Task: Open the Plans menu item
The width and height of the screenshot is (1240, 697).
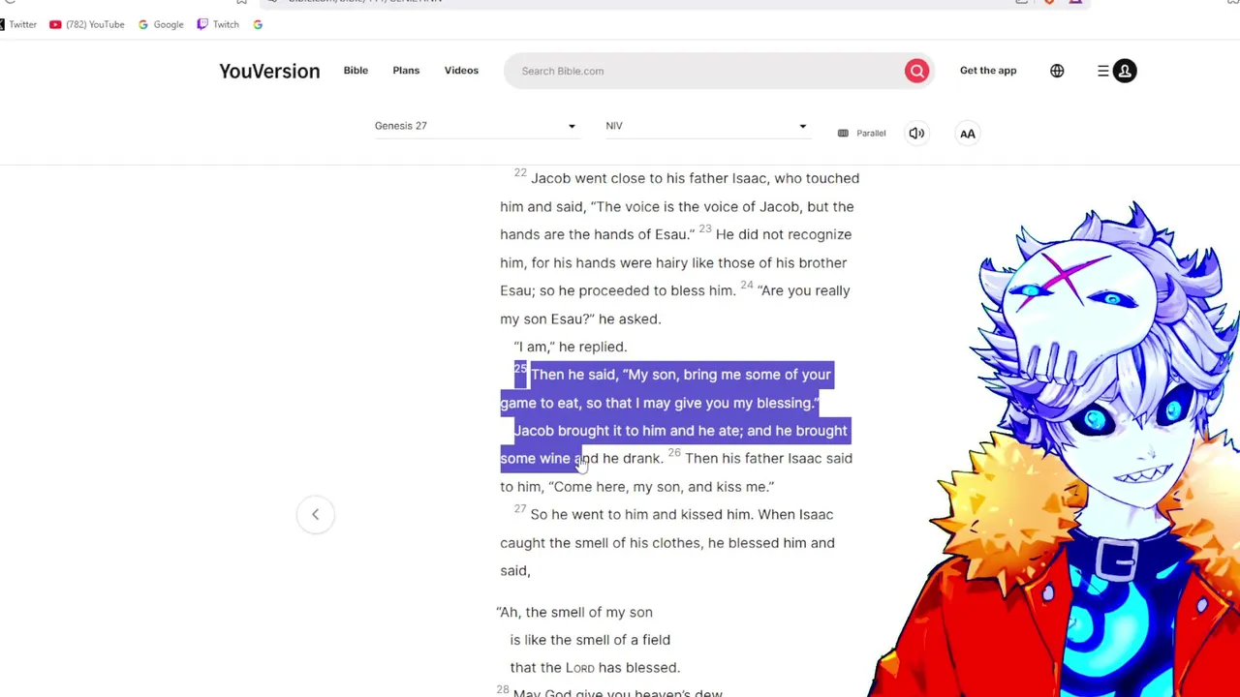Action: [406, 71]
